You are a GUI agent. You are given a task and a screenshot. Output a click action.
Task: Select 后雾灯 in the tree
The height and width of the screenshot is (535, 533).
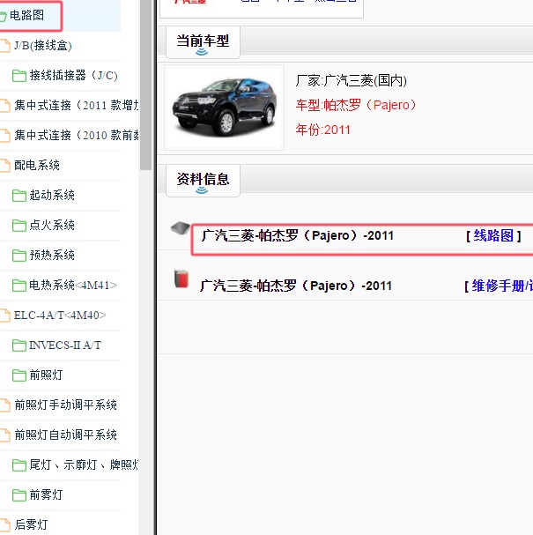31,525
